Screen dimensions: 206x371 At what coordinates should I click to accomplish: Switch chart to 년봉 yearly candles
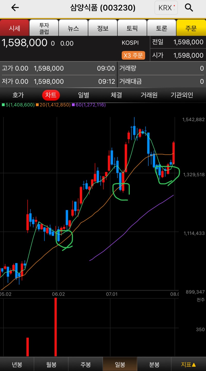[17, 364]
